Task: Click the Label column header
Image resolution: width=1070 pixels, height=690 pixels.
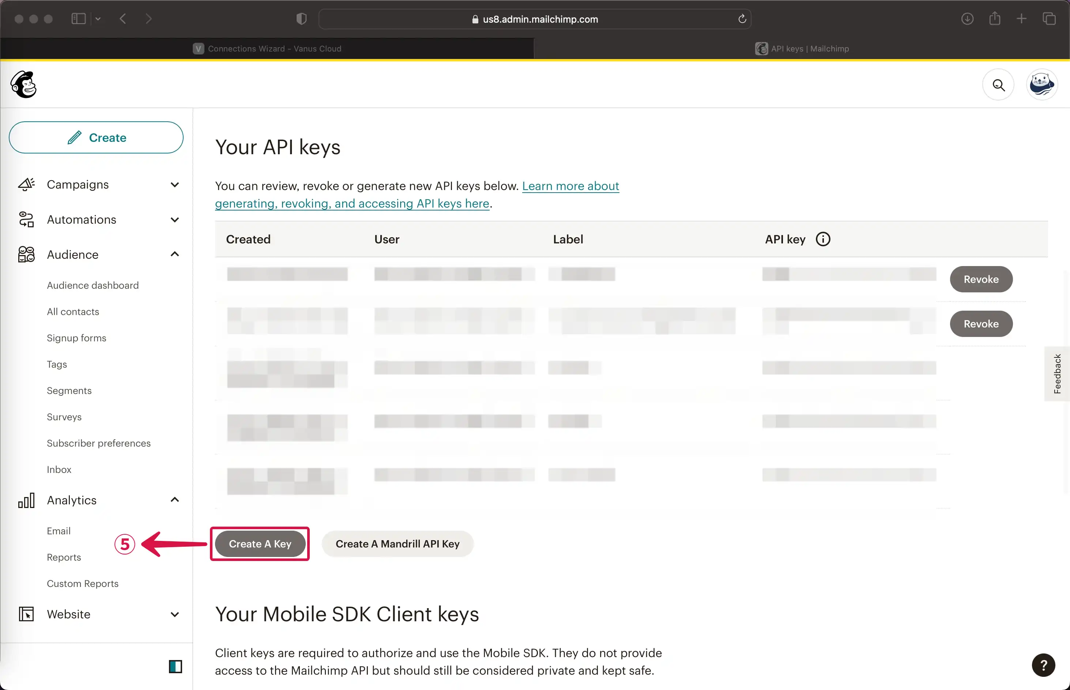Action: click(x=568, y=239)
